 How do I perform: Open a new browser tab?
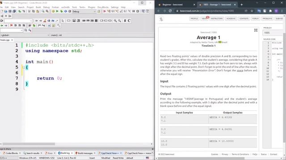tap(242, 4)
